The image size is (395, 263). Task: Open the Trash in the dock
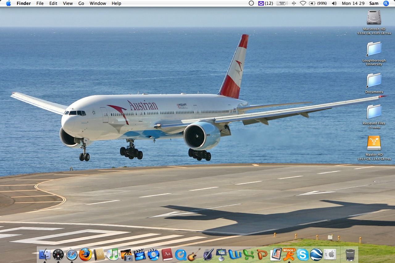tap(350, 255)
